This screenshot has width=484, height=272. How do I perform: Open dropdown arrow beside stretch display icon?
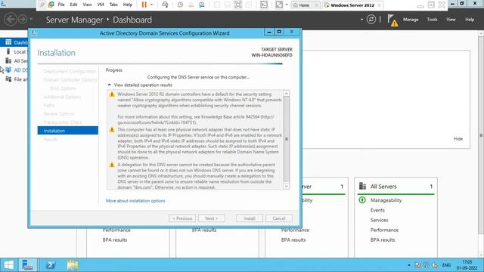pos(287,5)
